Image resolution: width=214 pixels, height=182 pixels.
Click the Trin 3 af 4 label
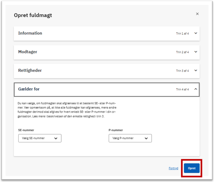(182, 71)
